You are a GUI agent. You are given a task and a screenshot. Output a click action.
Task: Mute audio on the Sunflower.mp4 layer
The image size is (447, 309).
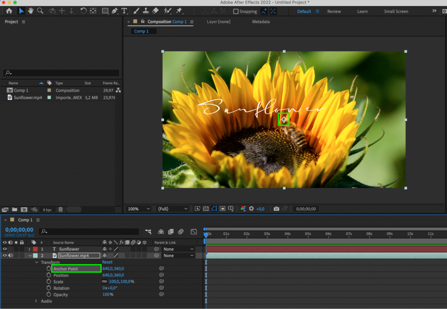11,255
